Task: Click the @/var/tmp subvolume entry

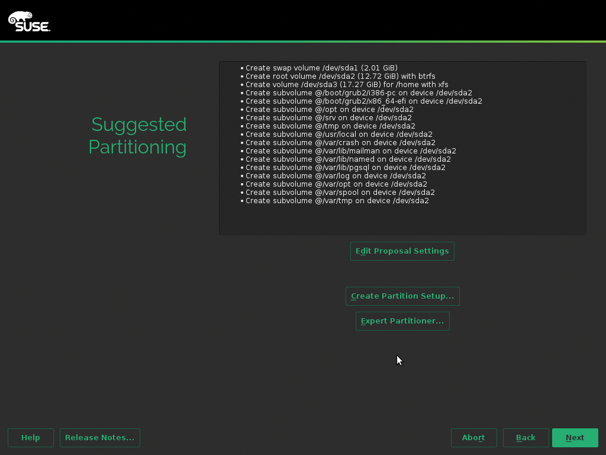Action: click(x=337, y=201)
